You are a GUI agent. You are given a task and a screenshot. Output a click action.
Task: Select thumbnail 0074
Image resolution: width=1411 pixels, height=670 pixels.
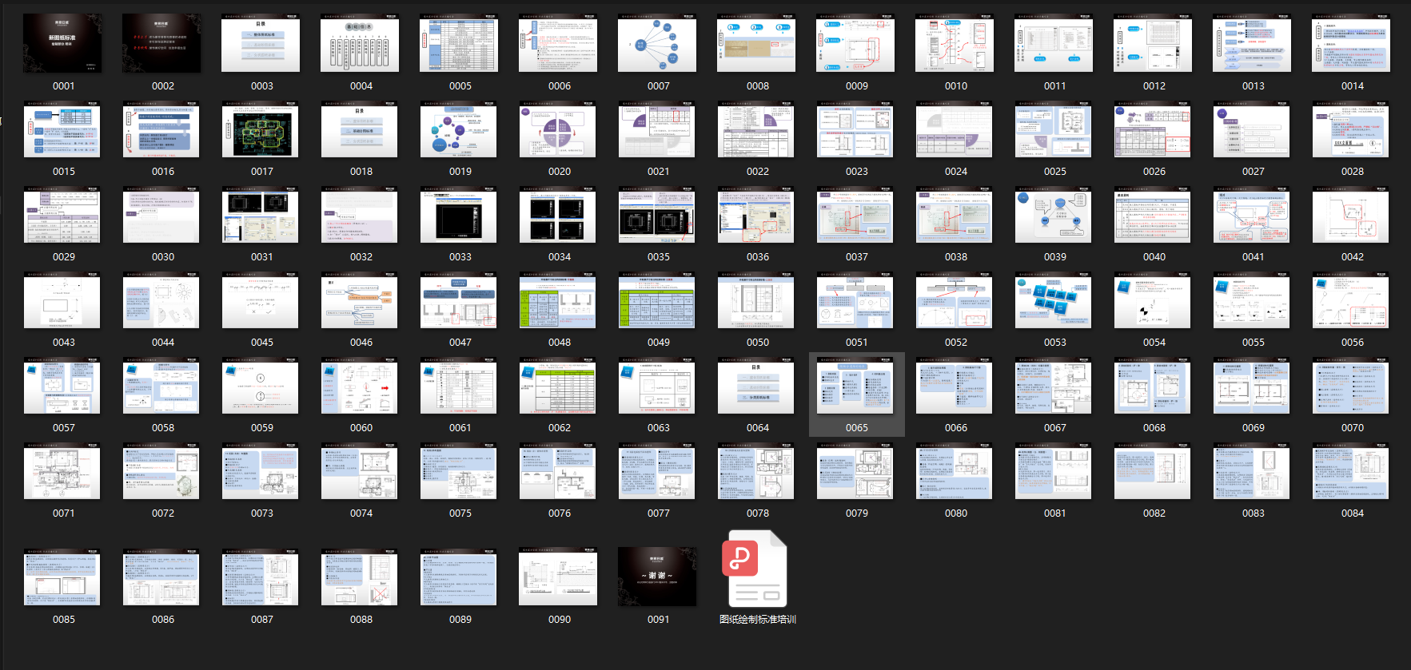pos(360,471)
